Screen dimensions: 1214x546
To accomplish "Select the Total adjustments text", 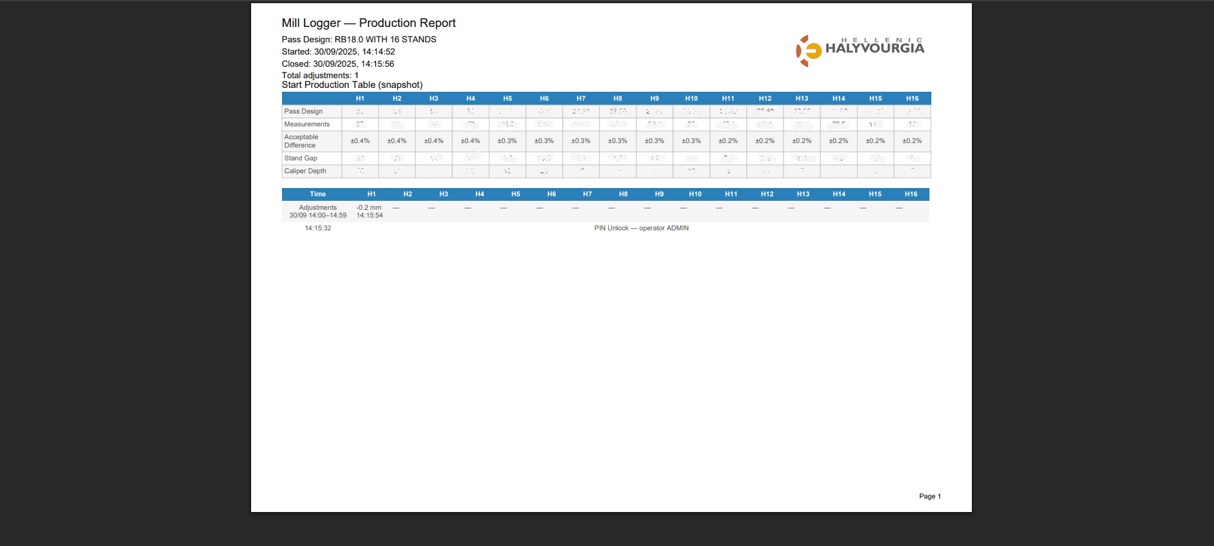I will coord(320,76).
